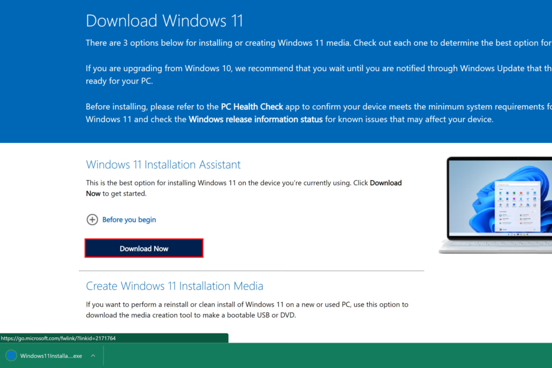Click the taskbar icons in the laptop preview

pyautogui.click(x=518, y=234)
